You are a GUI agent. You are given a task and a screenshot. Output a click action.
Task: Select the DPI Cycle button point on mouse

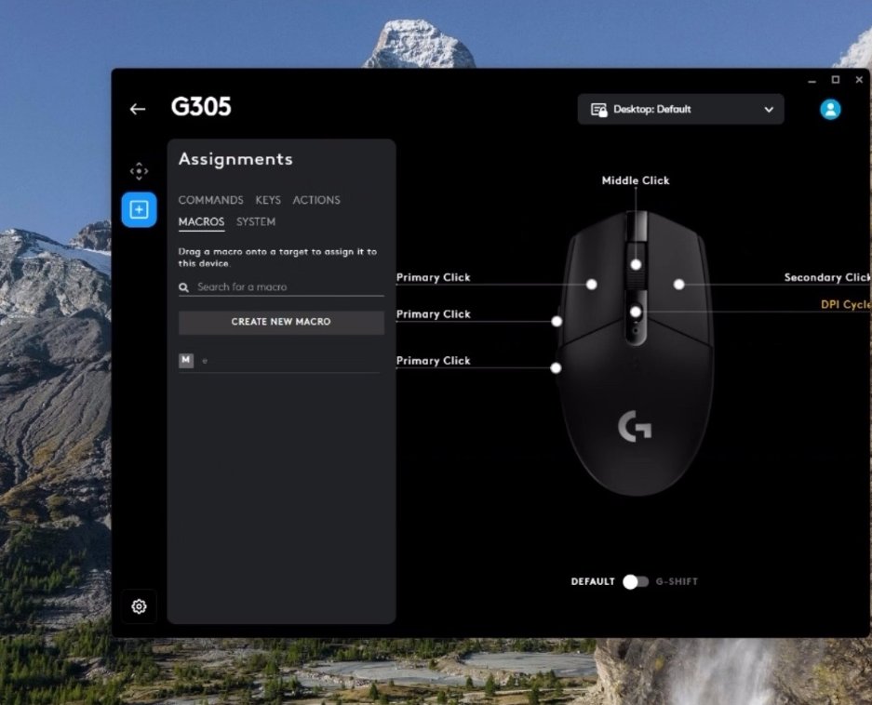(x=636, y=313)
